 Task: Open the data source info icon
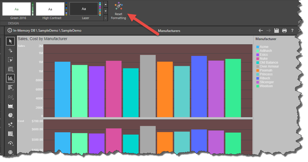click(10, 31)
